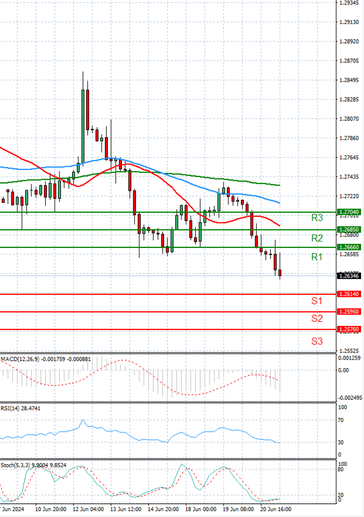
Task: Click the R3 resistance label
Action: tap(317, 218)
